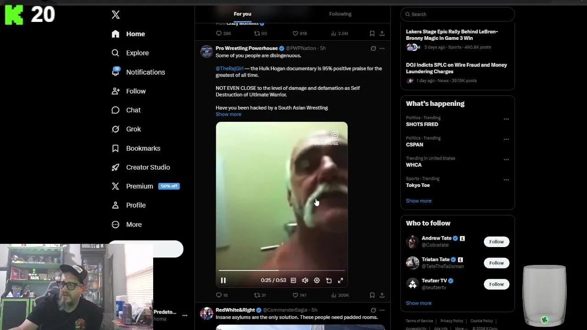Seek along the video progress bar
587x330 pixels.
(282, 270)
